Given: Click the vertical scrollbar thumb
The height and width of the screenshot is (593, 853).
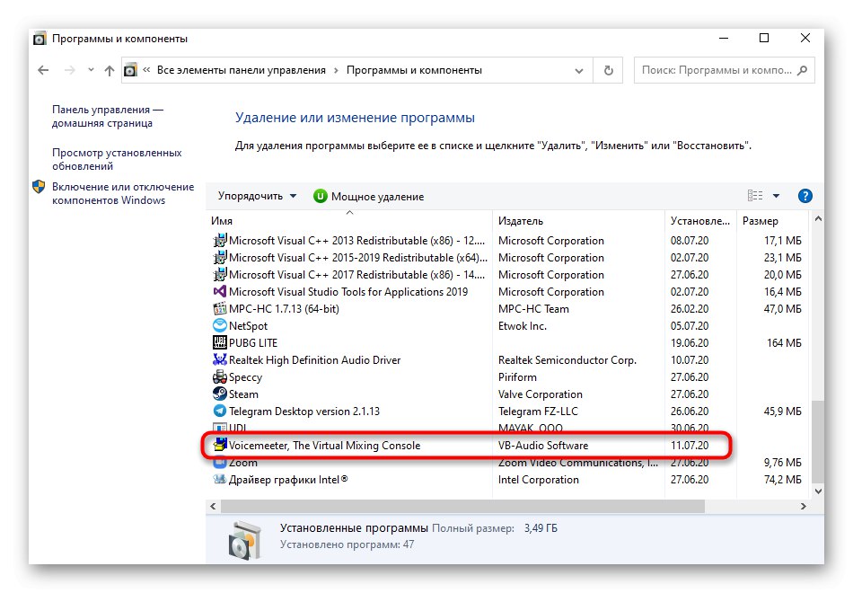Looking at the screenshot, I should 818,442.
